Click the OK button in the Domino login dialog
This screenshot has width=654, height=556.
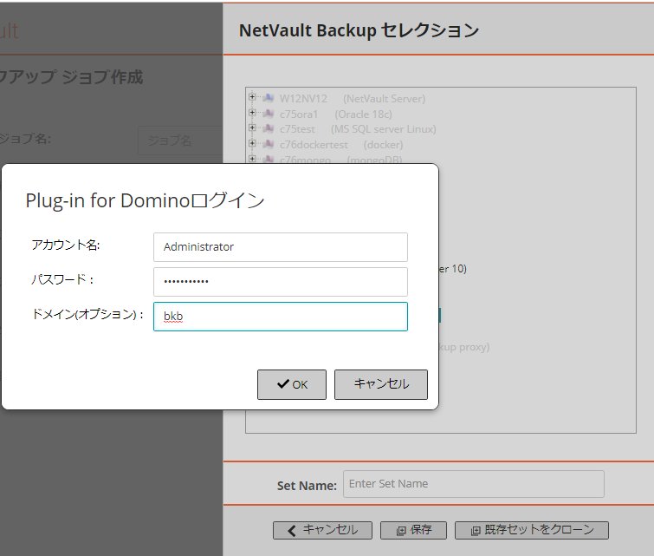click(292, 384)
